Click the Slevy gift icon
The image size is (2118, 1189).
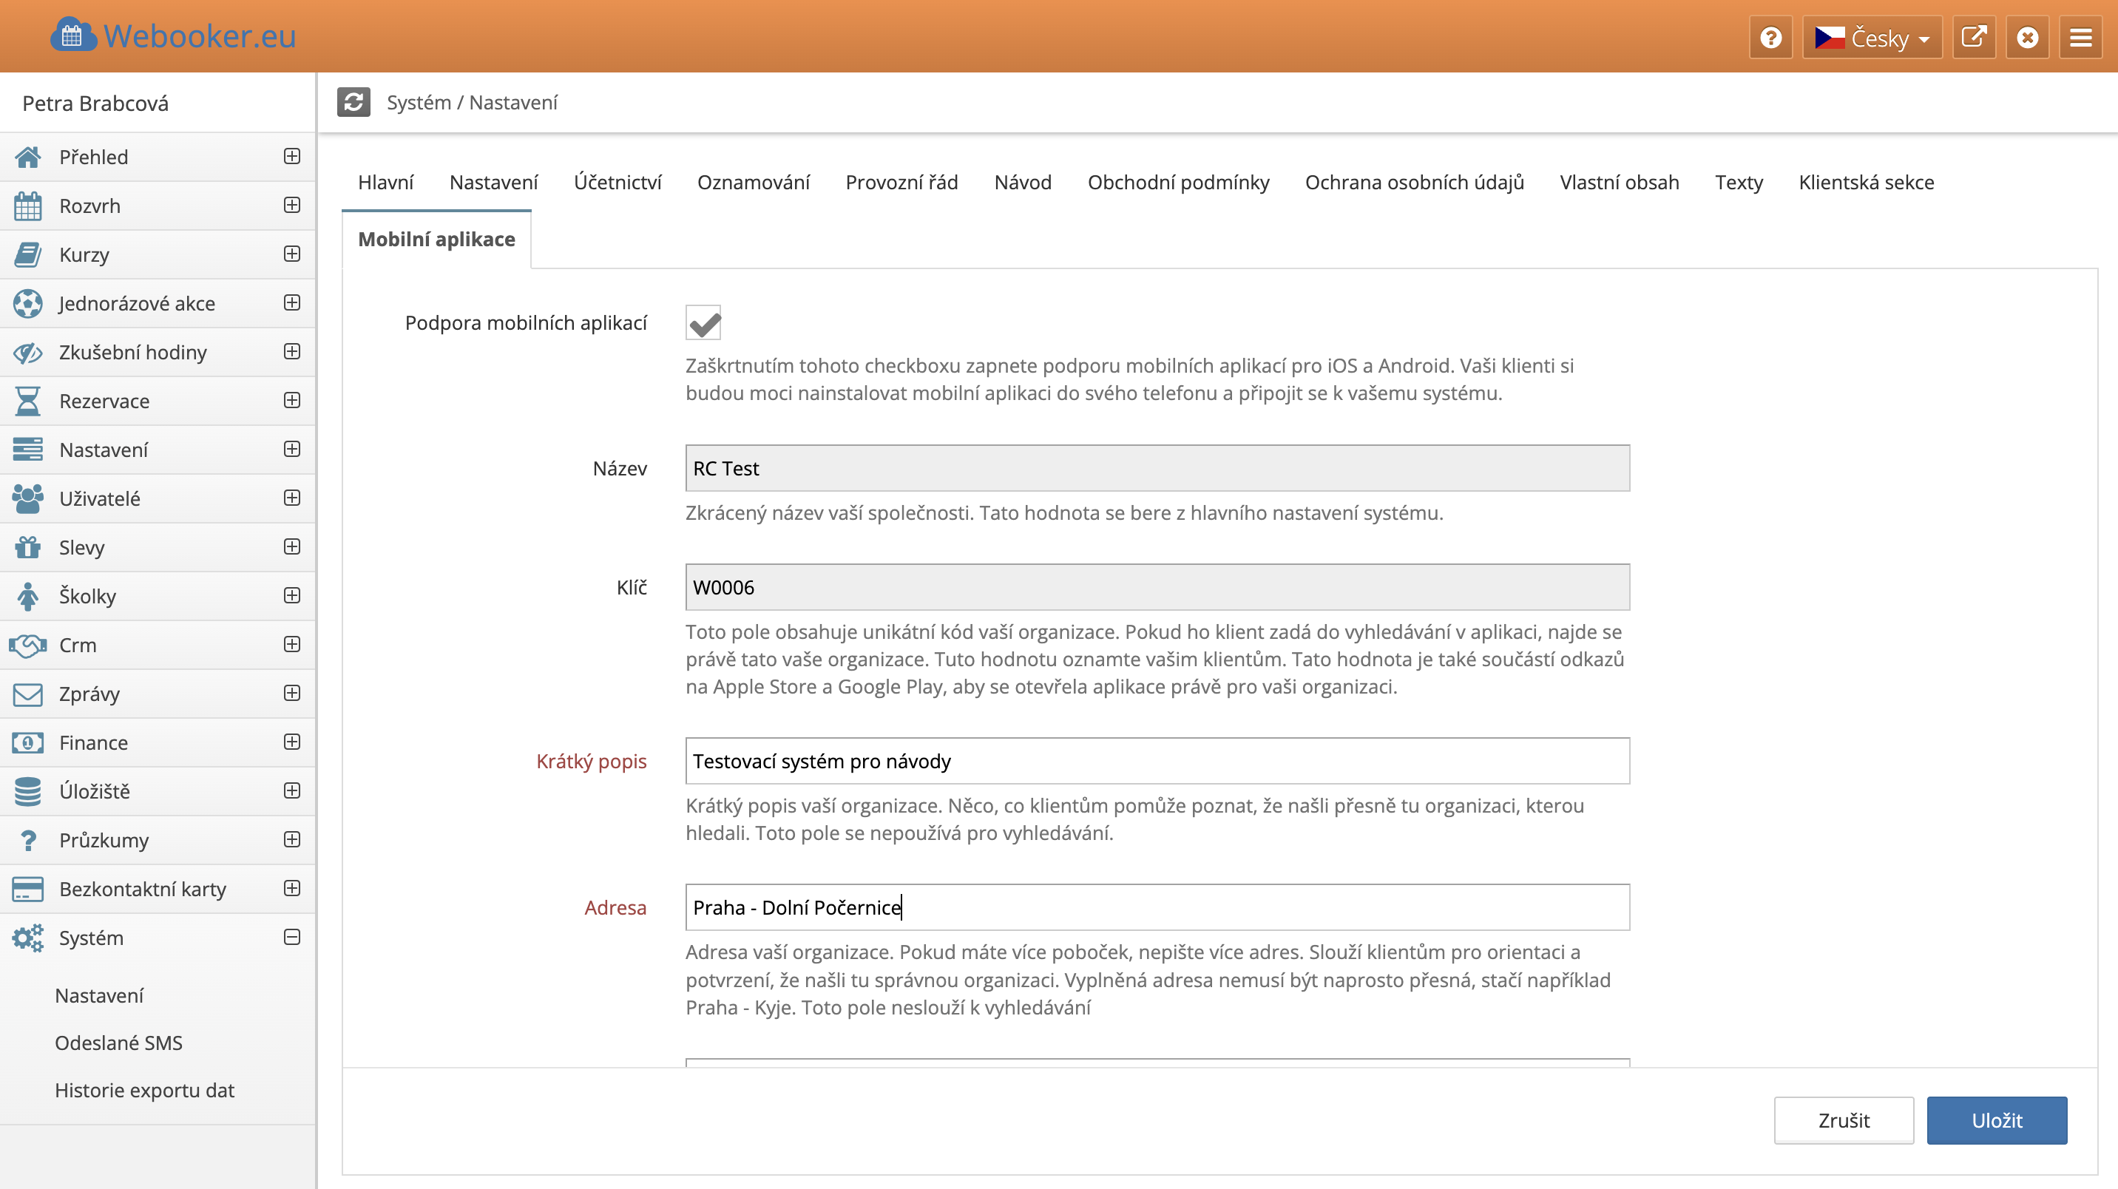(27, 547)
